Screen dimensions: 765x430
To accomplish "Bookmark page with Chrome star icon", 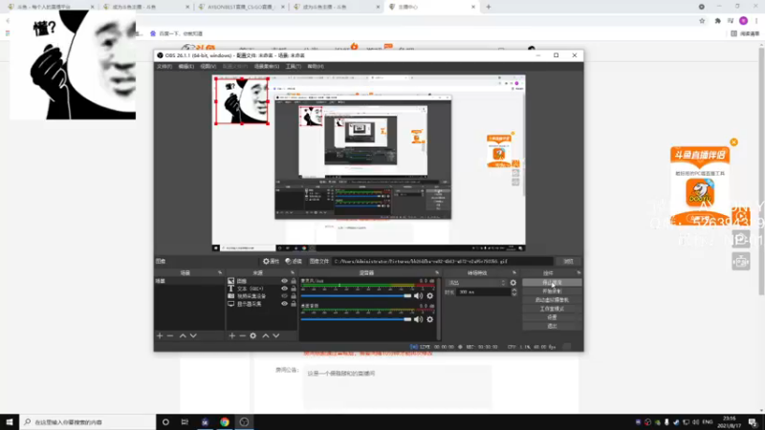I will pos(702,21).
